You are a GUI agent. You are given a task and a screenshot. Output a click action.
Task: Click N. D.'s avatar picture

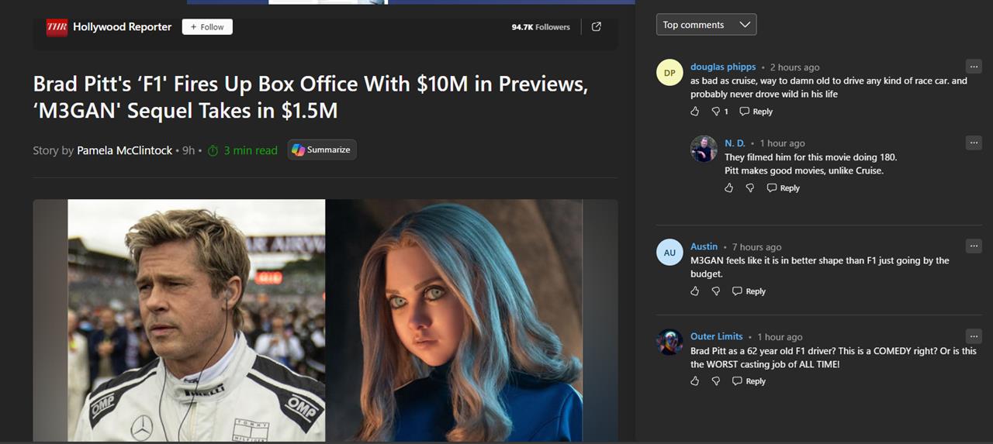pyautogui.click(x=704, y=149)
